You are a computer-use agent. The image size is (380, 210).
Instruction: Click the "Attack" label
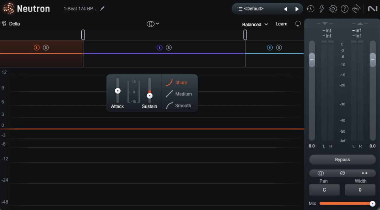[x=117, y=106]
